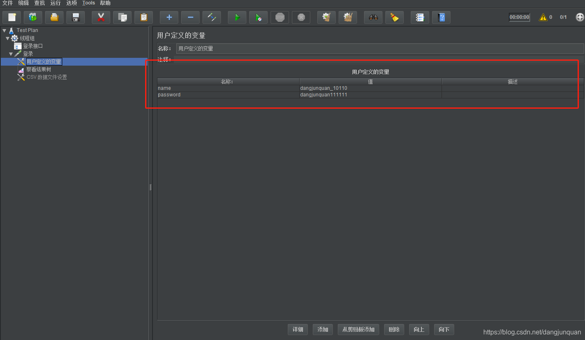Click the panel divider collapse handle

[x=150, y=187]
